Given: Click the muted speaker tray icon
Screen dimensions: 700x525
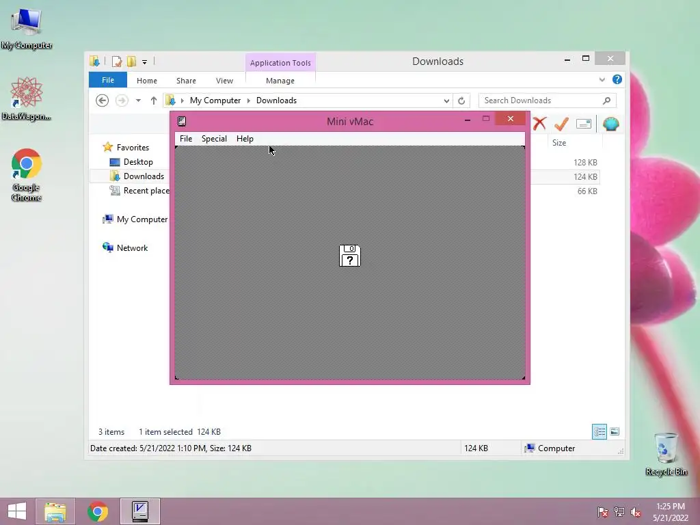Looking at the screenshot, I should point(636,512).
